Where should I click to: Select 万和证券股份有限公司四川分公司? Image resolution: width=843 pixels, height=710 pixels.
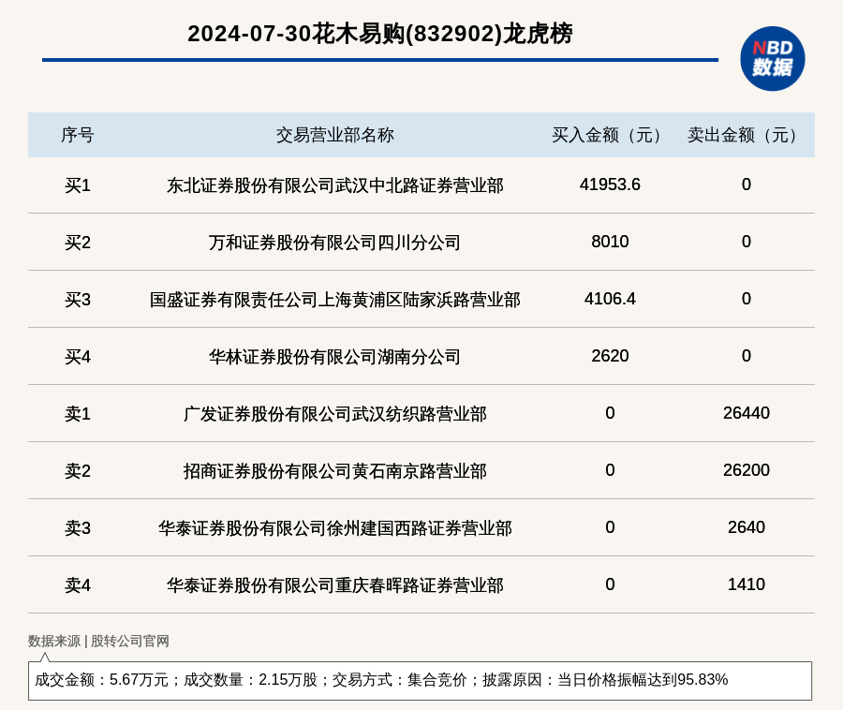point(334,243)
